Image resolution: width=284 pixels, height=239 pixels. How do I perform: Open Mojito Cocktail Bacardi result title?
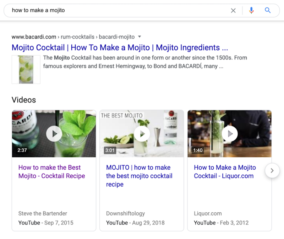(x=120, y=48)
